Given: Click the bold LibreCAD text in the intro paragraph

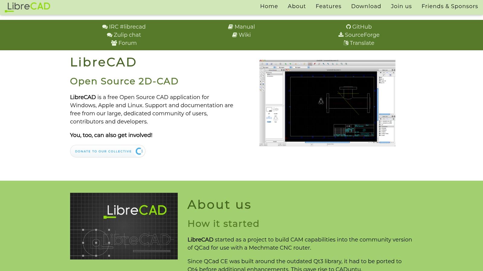Looking at the screenshot, I should [x=83, y=97].
